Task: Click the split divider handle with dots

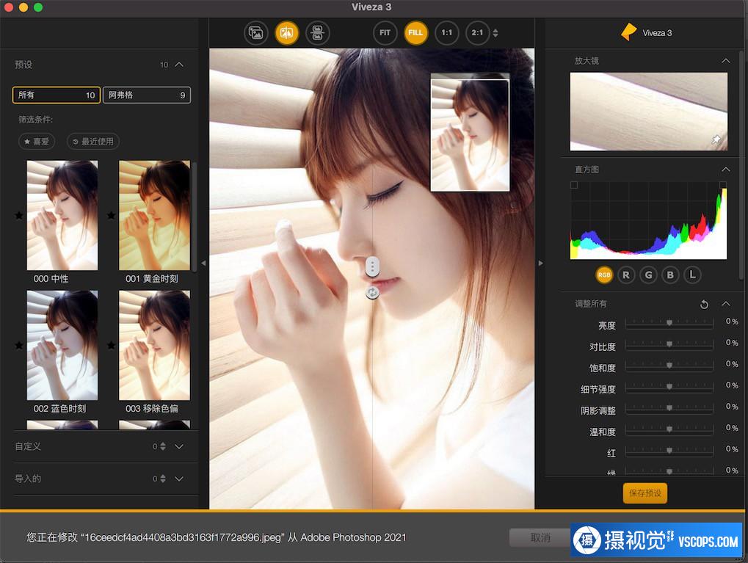Action: (x=373, y=266)
